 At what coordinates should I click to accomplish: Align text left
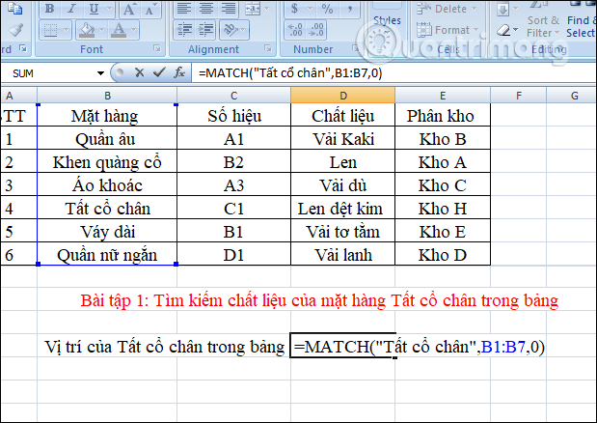pos(184,9)
